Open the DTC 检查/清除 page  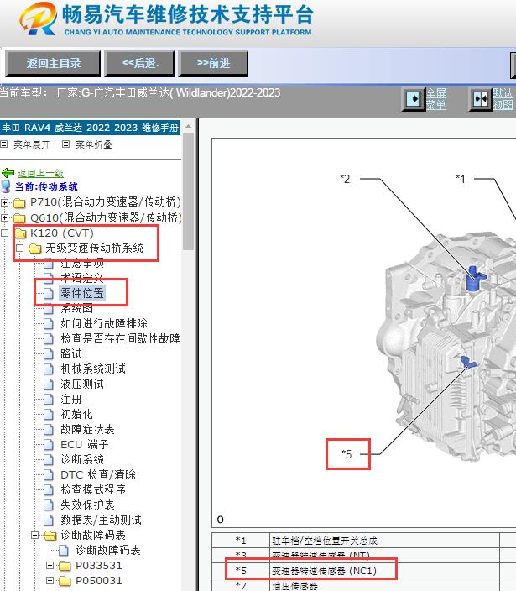(x=98, y=474)
